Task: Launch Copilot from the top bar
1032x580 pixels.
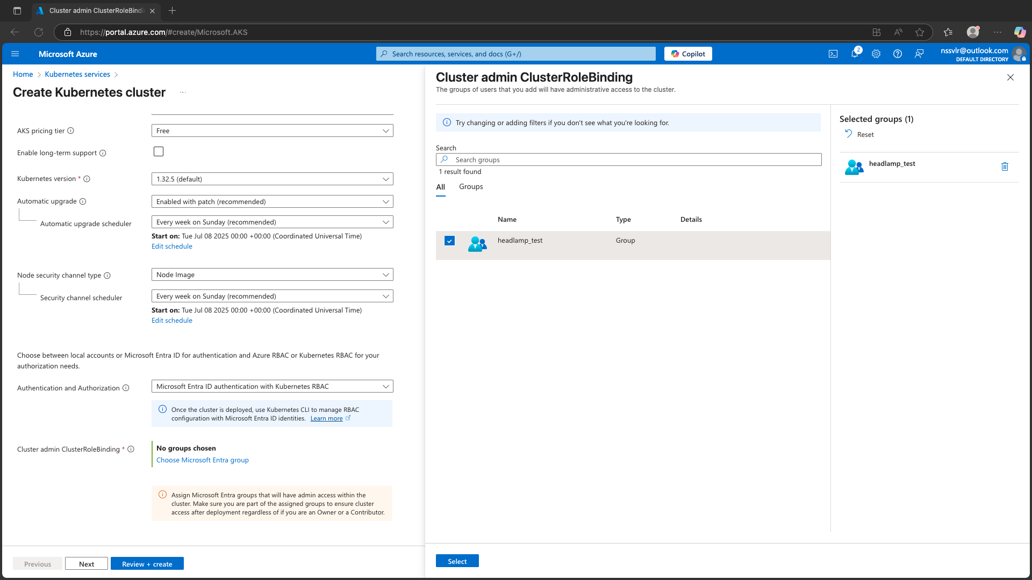Action: click(x=687, y=54)
